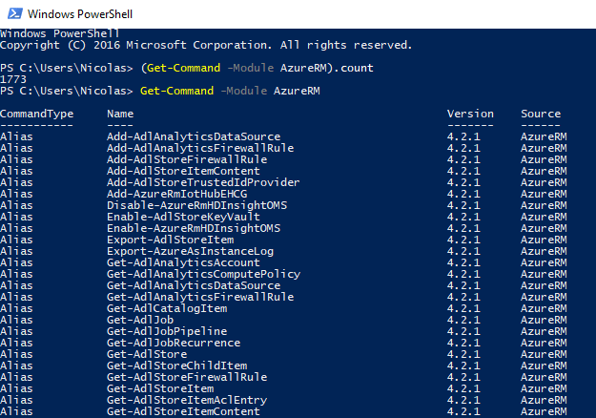The image size is (596, 418).
Task: Click Get-AdlStoreItemContent entry
Action: click(183, 411)
